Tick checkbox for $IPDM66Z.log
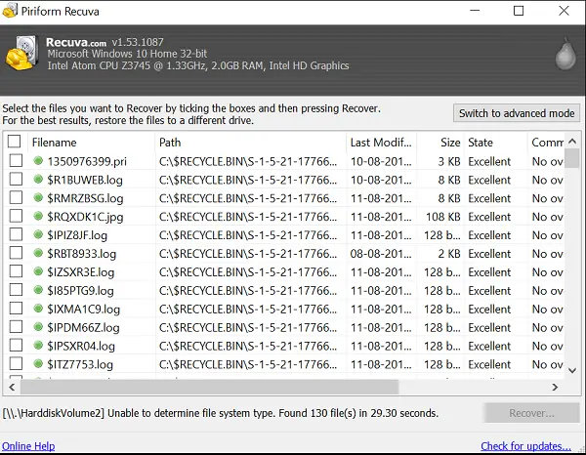586x455 pixels. (16, 326)
